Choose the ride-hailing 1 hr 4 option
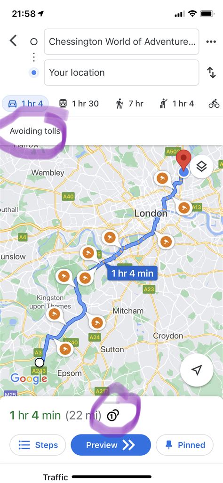The width and height of the screenshot is (223, 483). click(x=177, y=104)
